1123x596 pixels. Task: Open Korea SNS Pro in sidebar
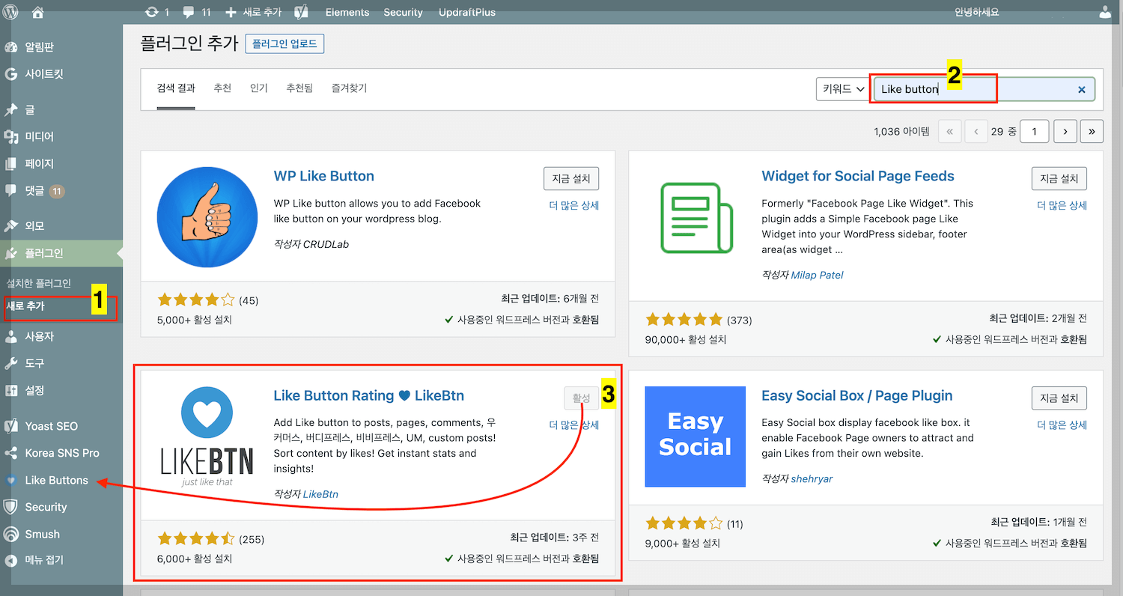click(61, 453)
